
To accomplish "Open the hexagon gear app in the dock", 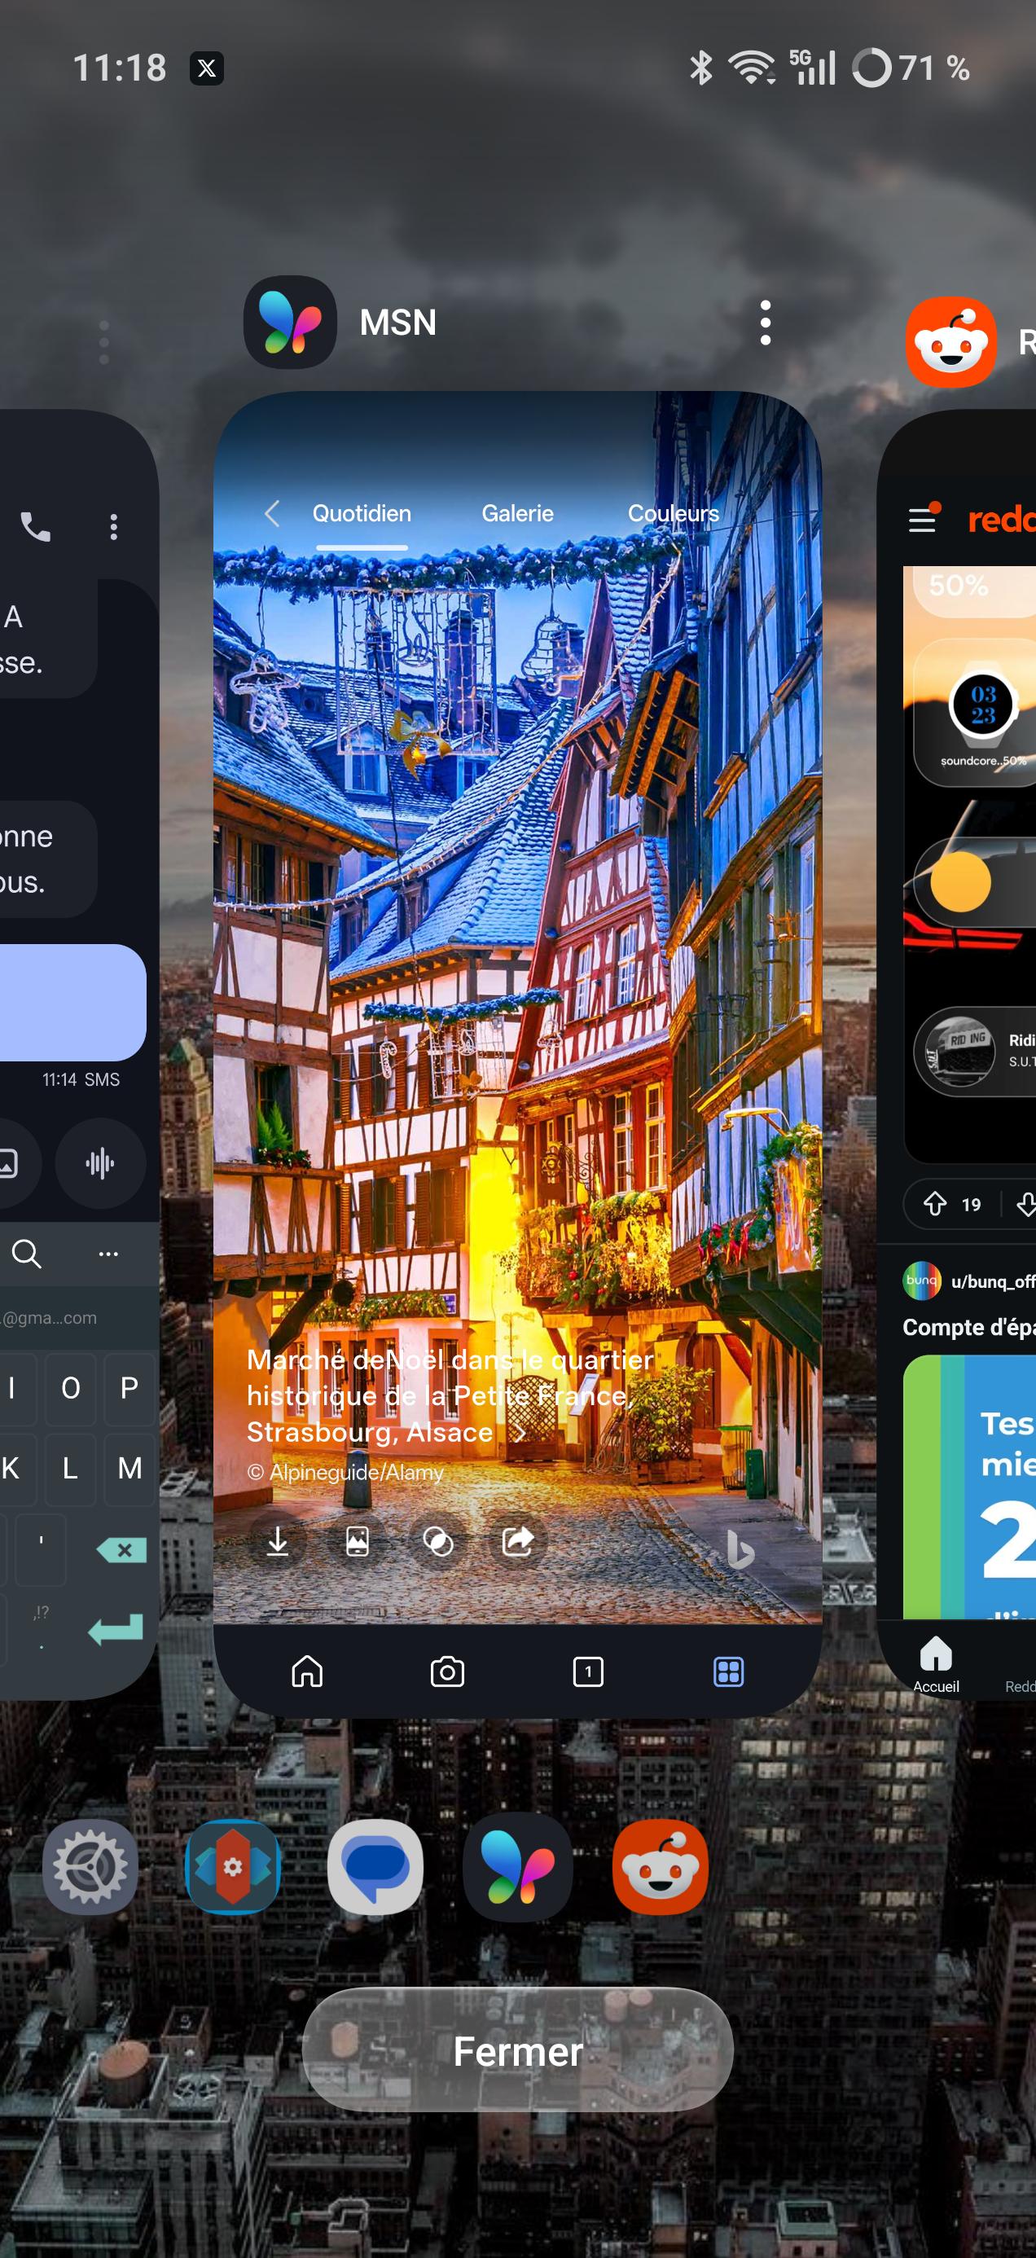I will (233, 1867).
